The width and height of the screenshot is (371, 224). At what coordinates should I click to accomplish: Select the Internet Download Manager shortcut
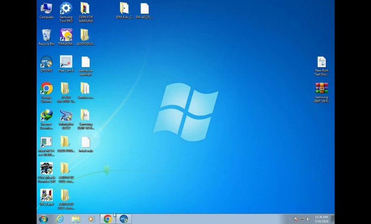(x=47, y=119)
